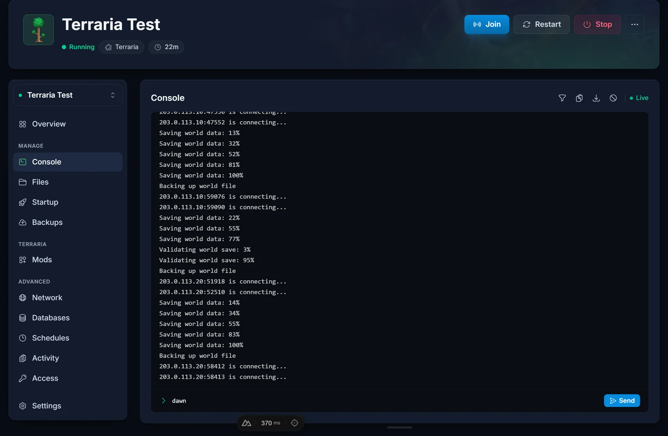
Task: Open the Startup settings
Action: coord(68,202)
